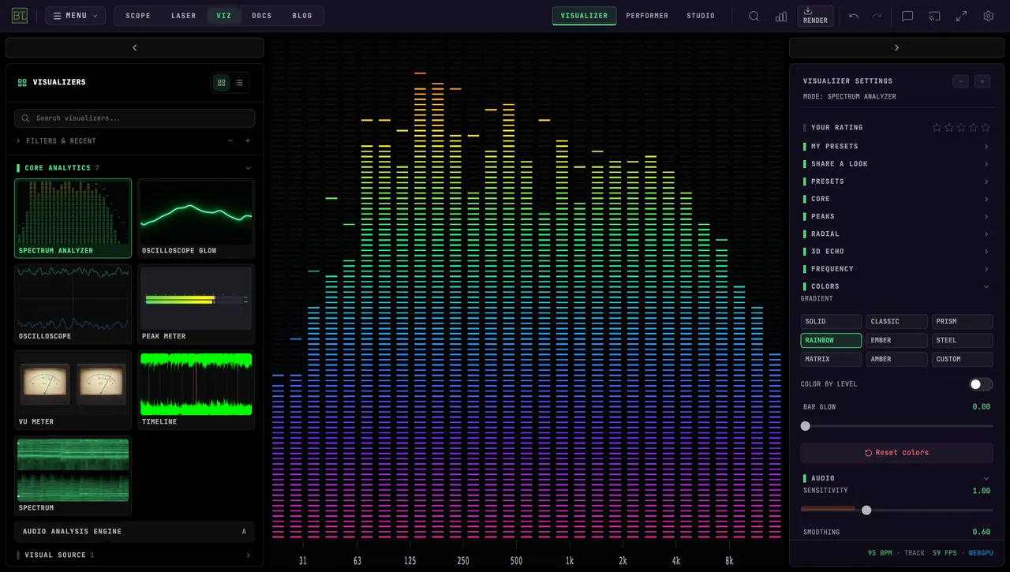Switch to Studio mode
The image size is (1010, 572).
[x=701, y=16]
